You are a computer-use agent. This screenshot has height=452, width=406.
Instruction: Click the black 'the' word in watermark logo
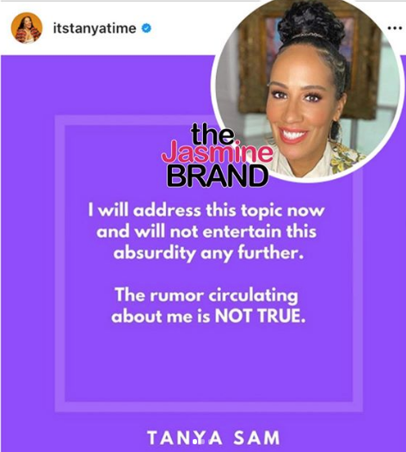212,134
